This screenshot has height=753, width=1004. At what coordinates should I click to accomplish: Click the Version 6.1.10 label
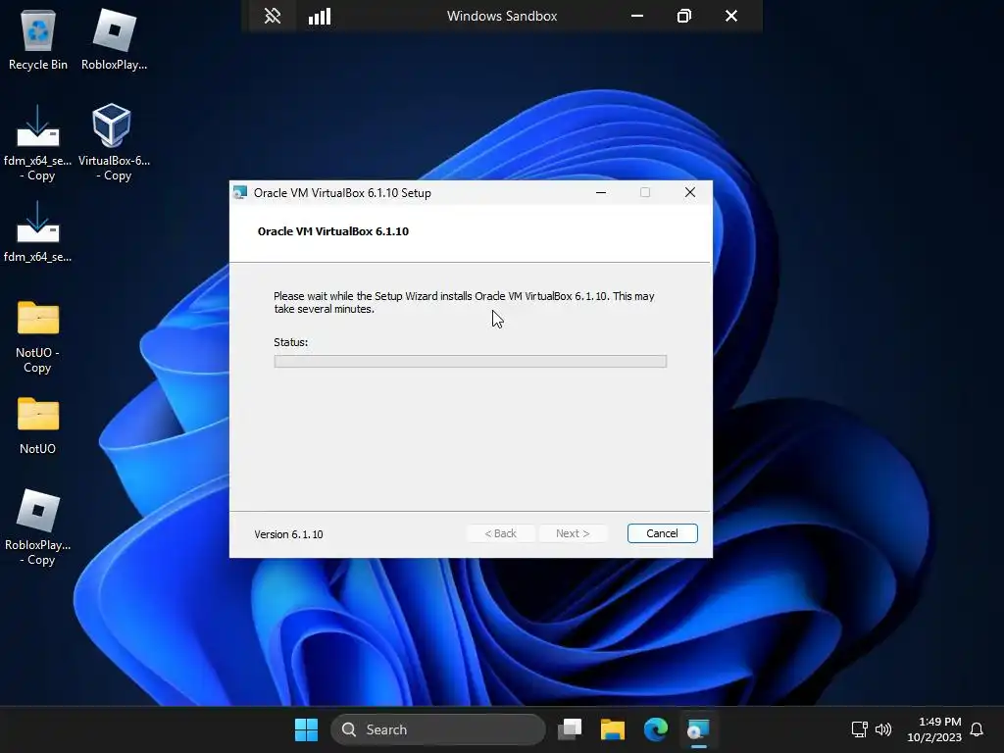pyautogui.click(x=288, y=534)
